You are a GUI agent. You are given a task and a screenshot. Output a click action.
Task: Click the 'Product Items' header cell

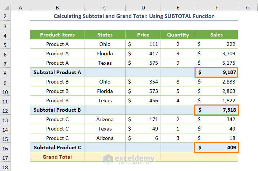[x=57, y=35]
